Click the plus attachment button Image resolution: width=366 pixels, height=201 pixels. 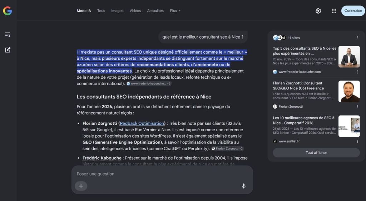(81, 186)
